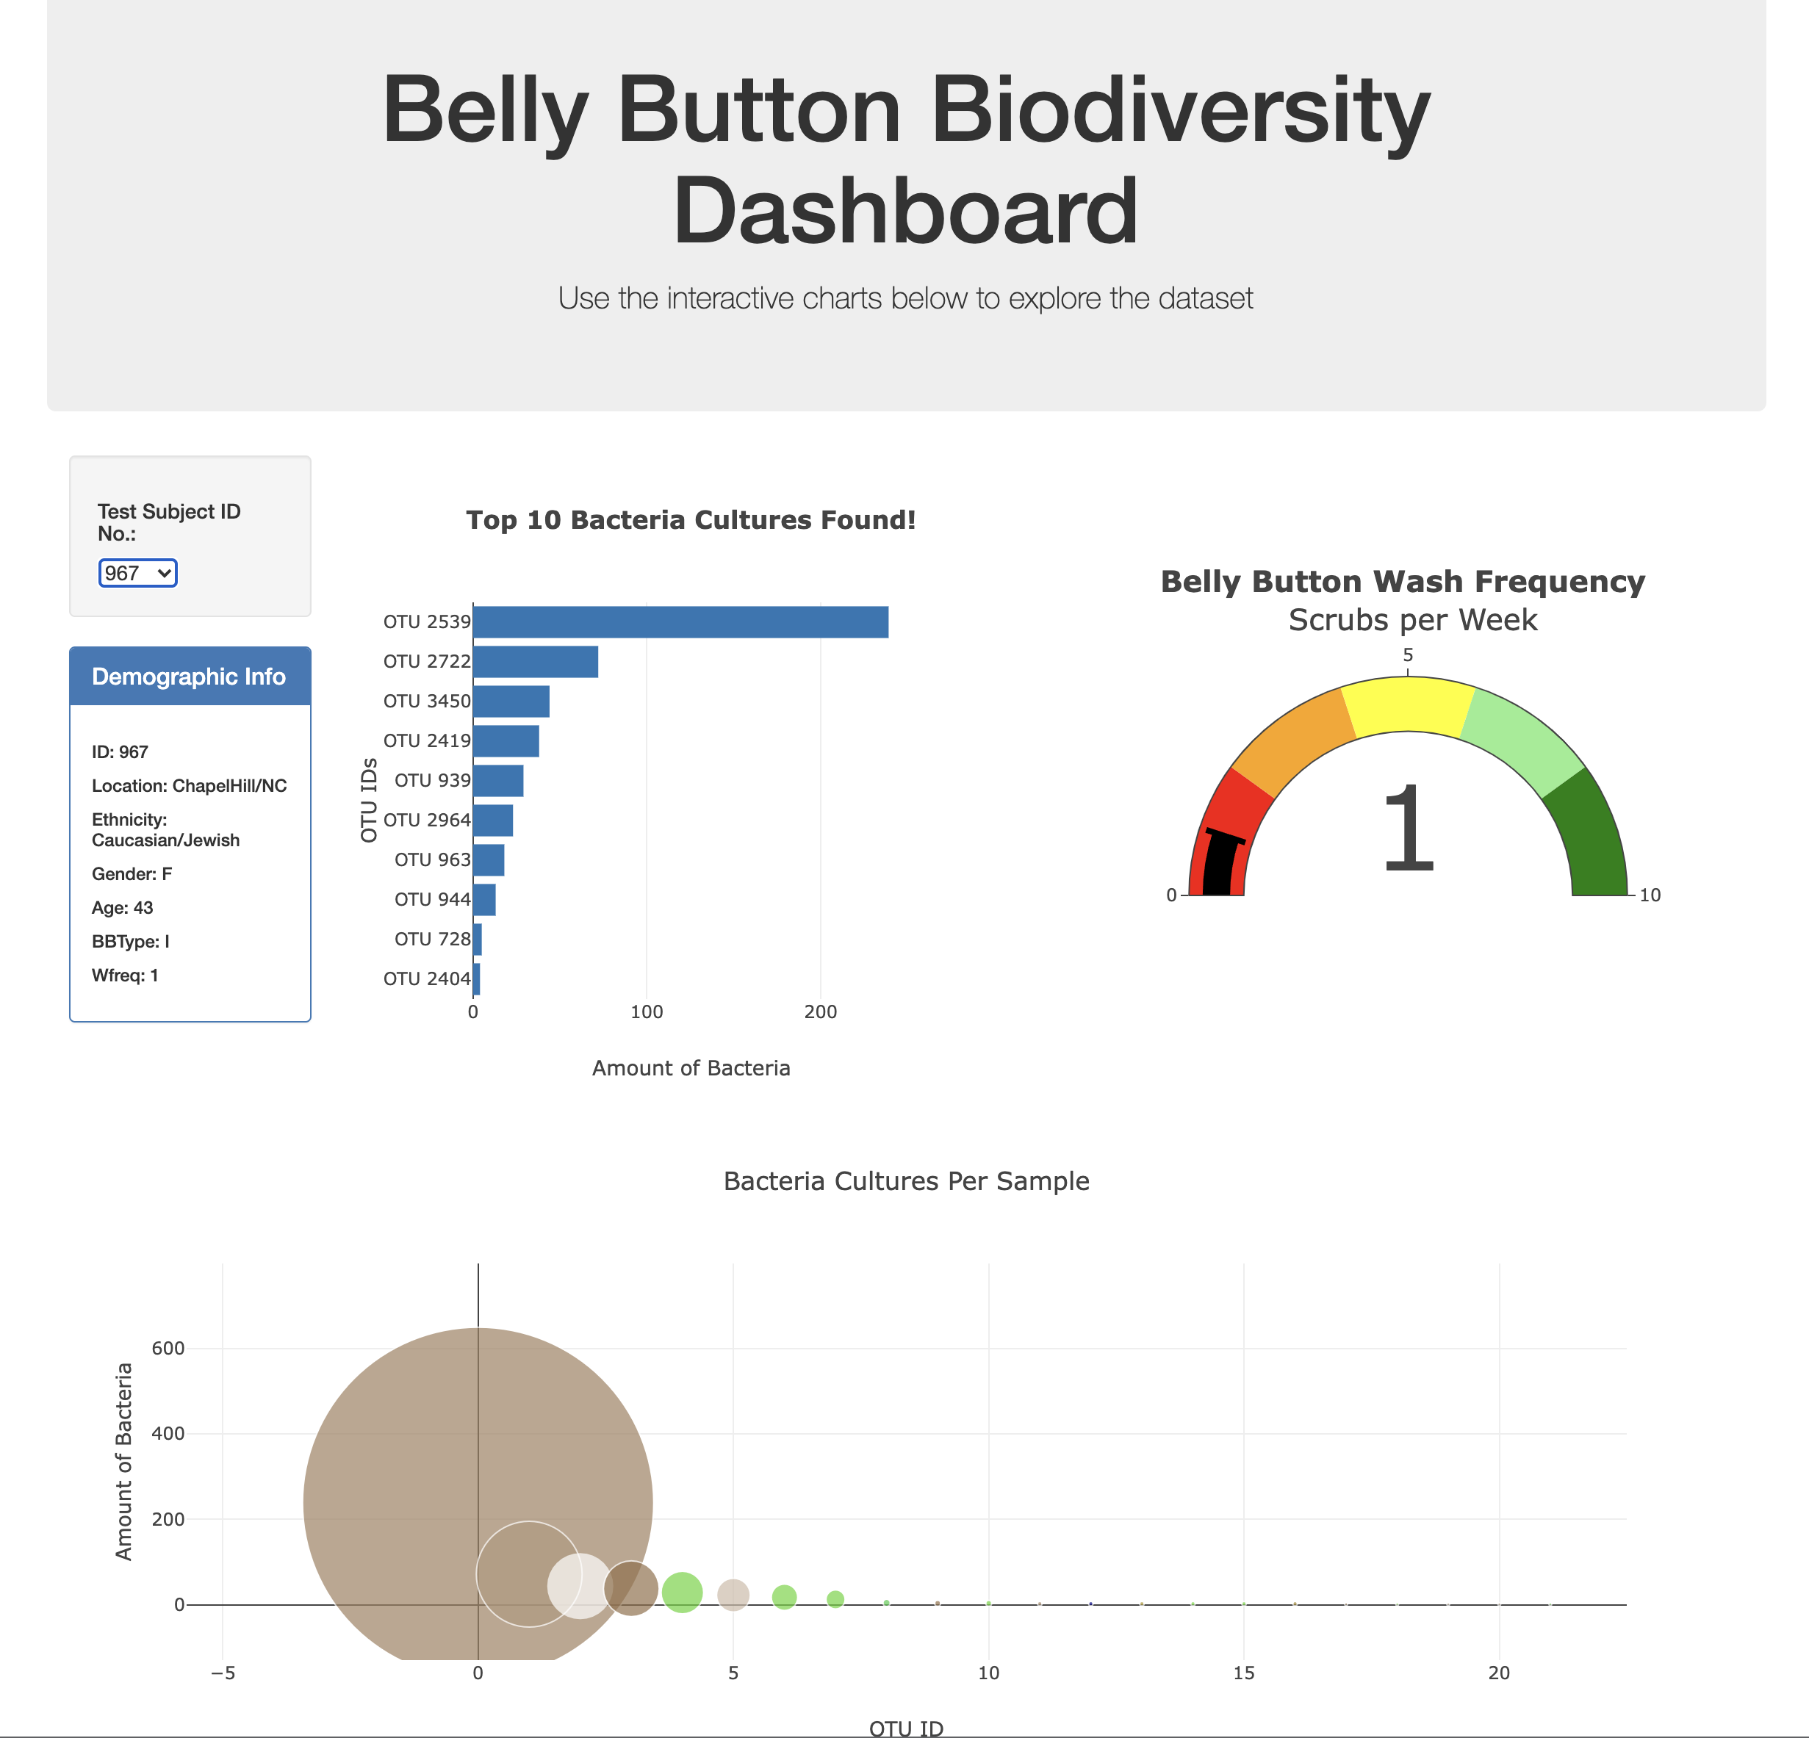Select the OTU 3450 bar
The height and width of the screenshot is (1738, 1809).
[511, 700]
